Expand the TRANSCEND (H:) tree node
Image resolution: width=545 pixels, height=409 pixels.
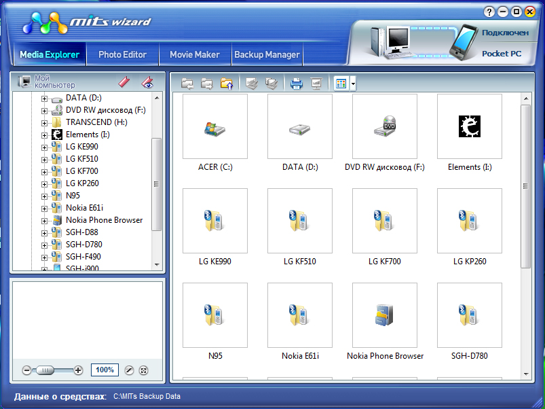point(44,123)
